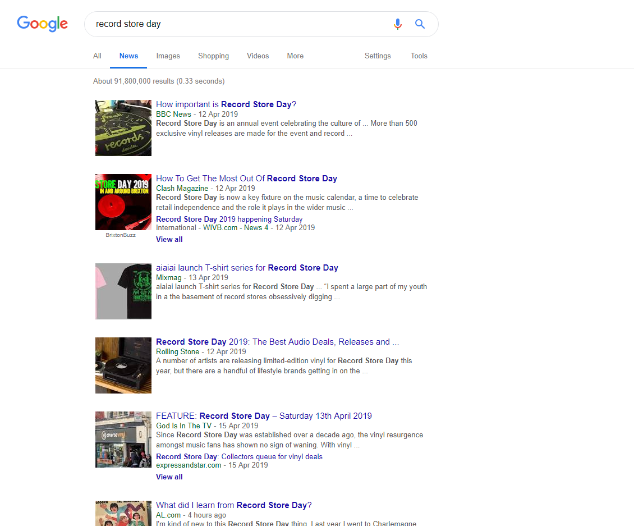Open 'Record Store Day 2019 happening Saturday' link
Image resolution: width=634 pixels, height=526 pixels.
(x=229, y=219)
